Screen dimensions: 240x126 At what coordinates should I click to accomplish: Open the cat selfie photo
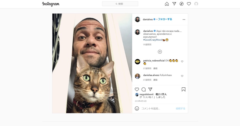(x=92, y=63)
